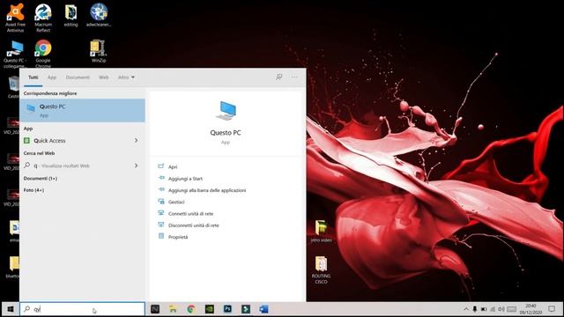Open the Altro dropdown menu
This screenshot has width=564, height=317.
[x=126, y=77]
